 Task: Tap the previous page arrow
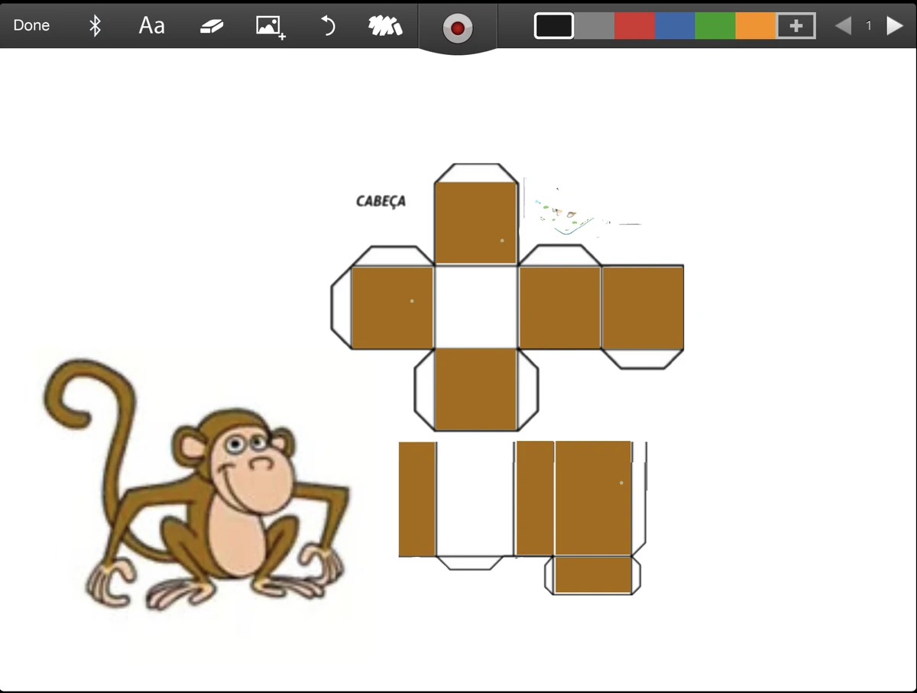pyautogui.click(x=843, y=25)
